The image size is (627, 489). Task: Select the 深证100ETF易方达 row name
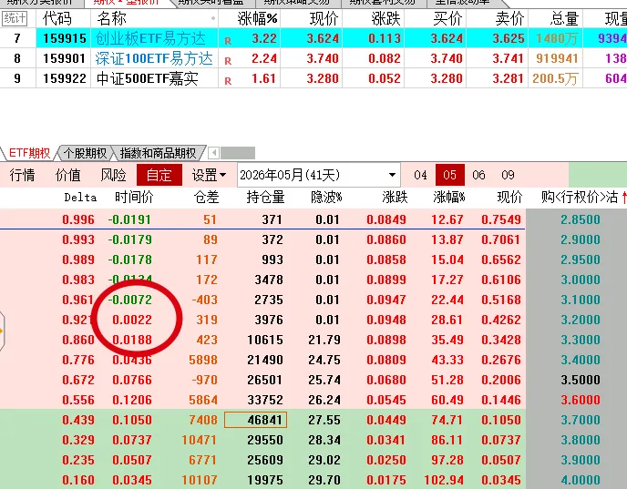pos(154,58)
